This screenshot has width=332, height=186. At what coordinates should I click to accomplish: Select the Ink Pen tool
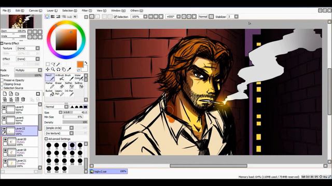click(69, 93)
